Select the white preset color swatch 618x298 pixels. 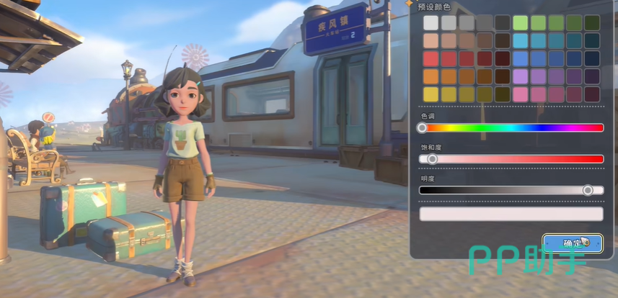click(431, 22)
